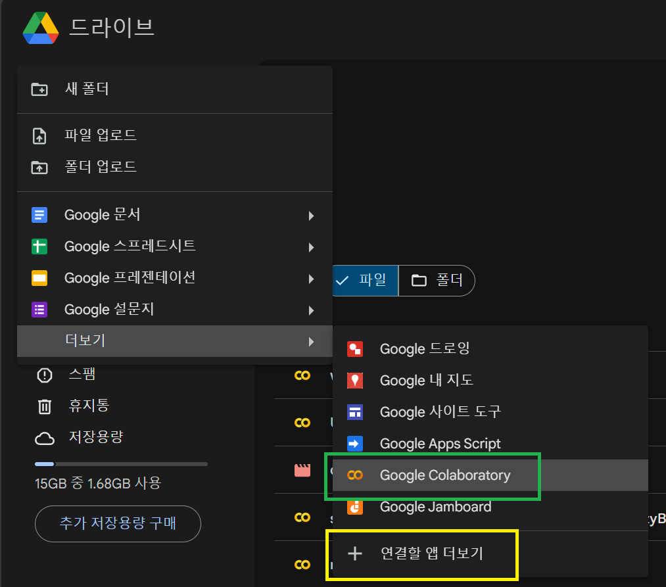This screenshot has height=587, width=666.
Task: Open the Google 문서 menu item
Action: pos(175,215)
